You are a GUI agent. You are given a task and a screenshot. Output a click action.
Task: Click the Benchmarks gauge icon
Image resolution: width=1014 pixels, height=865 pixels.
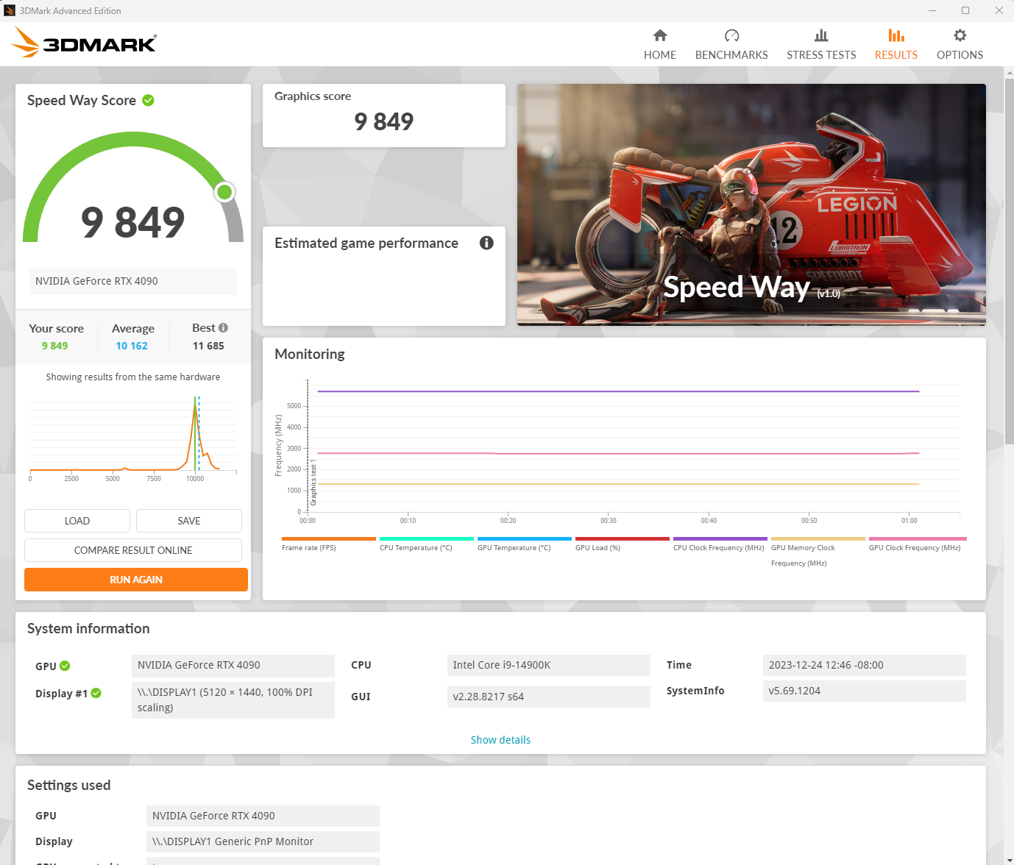tap(731, 35)
